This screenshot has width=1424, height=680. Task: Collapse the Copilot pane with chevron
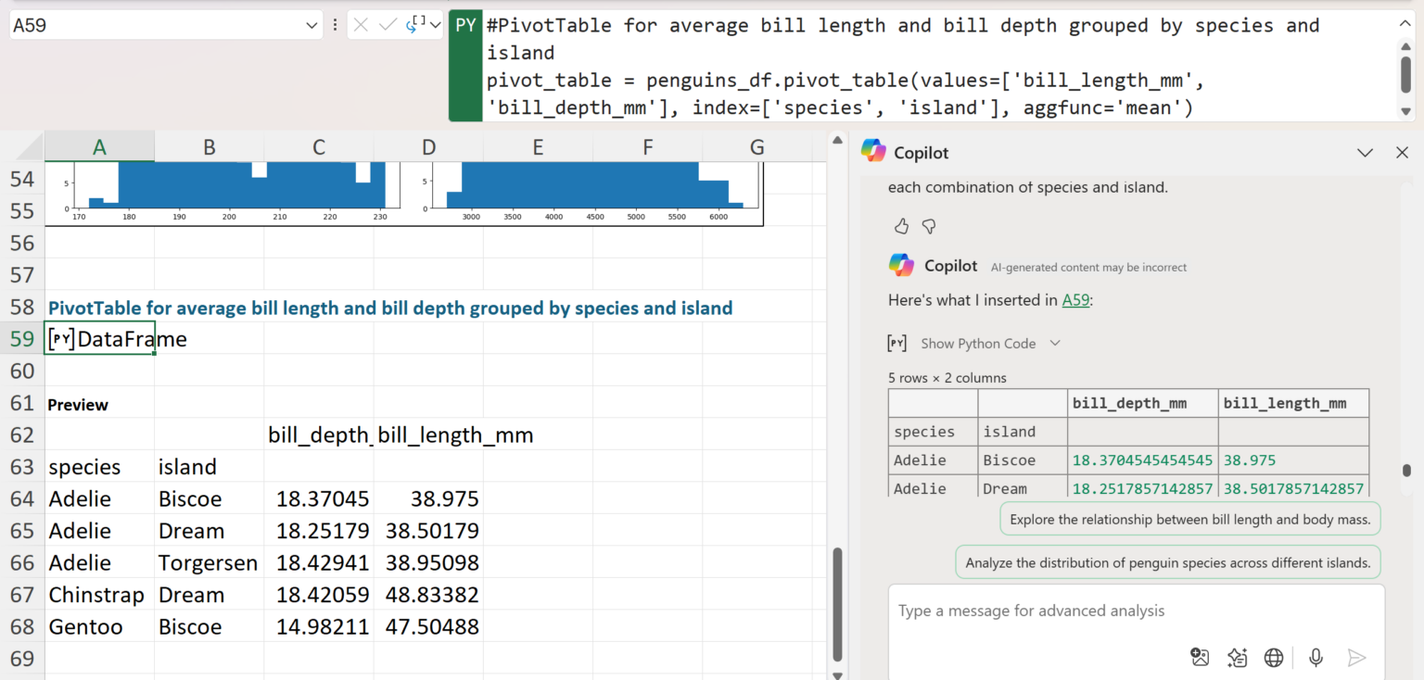pos(1365,153)
